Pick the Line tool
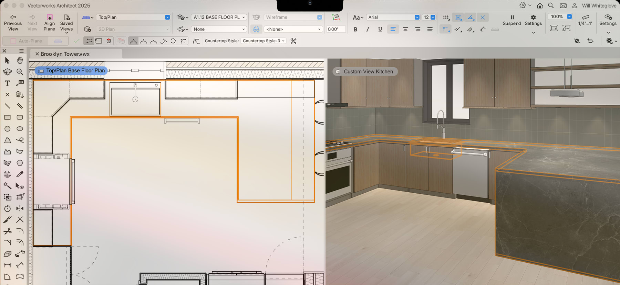This screenshot has width=620, height=285. click(7, 106)
